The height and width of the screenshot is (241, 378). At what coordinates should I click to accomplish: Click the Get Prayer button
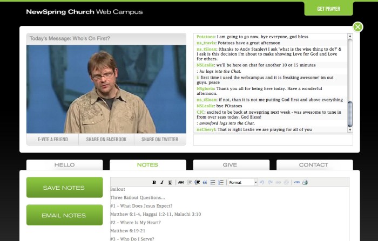click(x=328, y=9)
